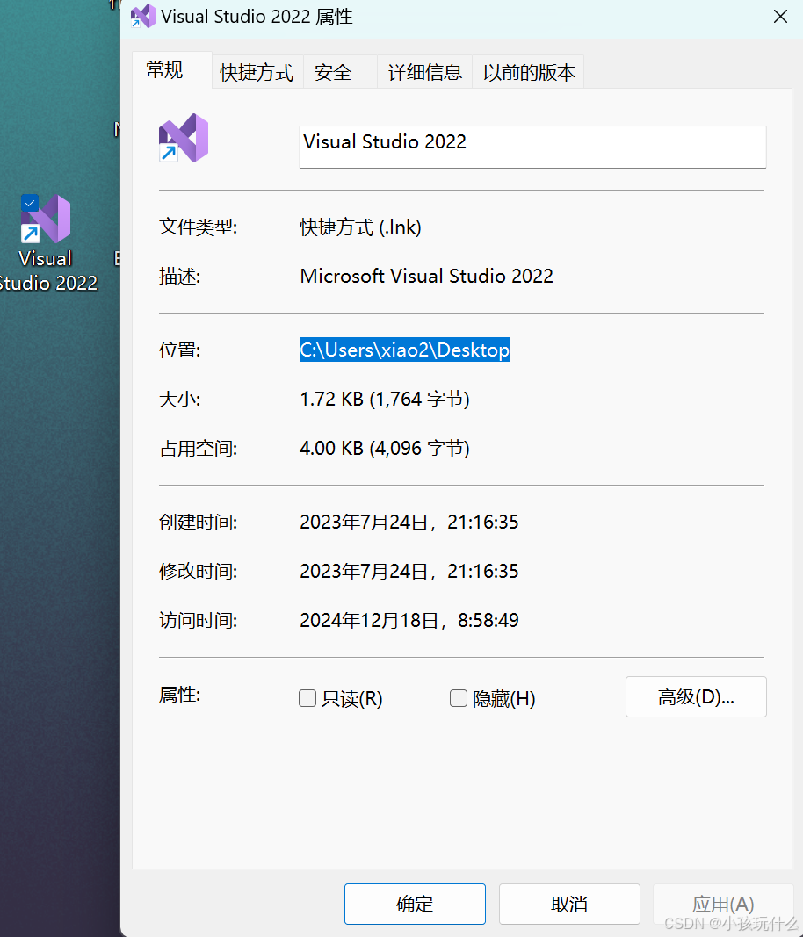Click the Visual Studio 2022 name input field
The image size is (803, 937).
tap(532, 147)
